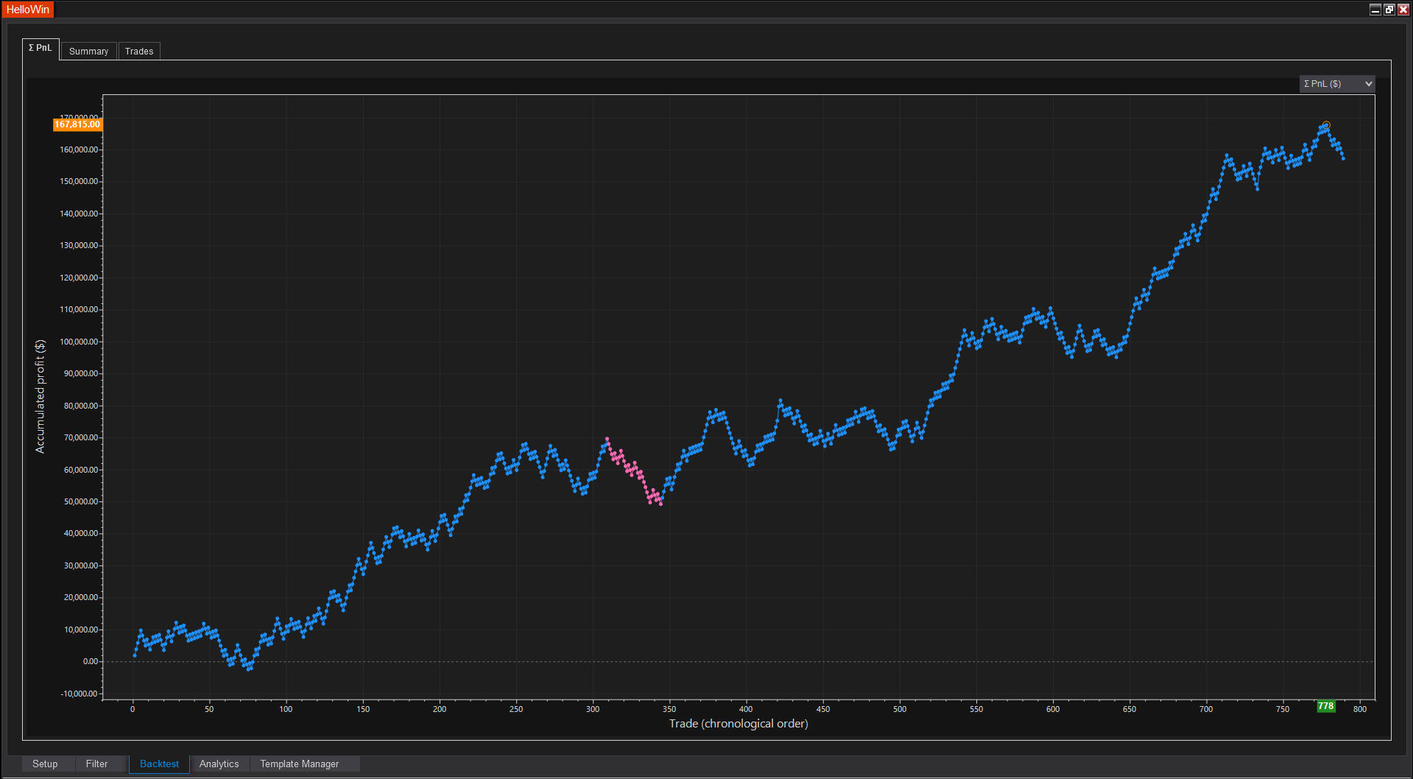This screenshot has width=1413, height=779.
Task: Minimize the HelloWin window
Action: (1375, 10)
